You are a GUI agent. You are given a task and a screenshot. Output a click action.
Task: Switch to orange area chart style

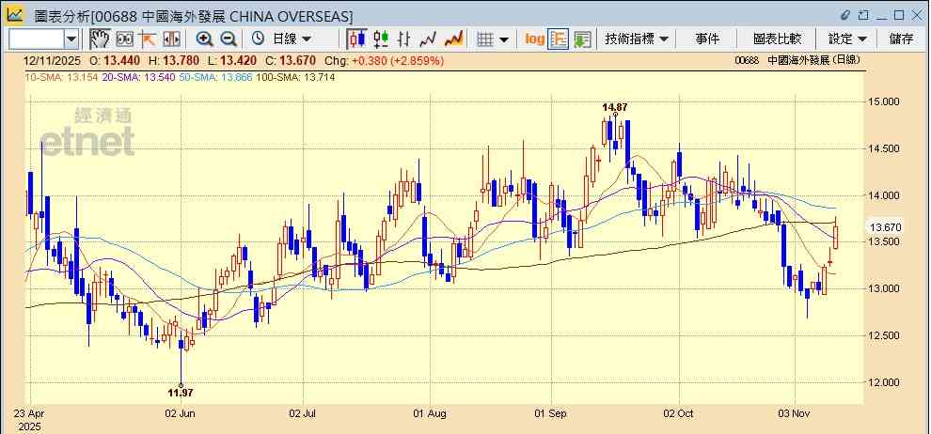(453, 39)
